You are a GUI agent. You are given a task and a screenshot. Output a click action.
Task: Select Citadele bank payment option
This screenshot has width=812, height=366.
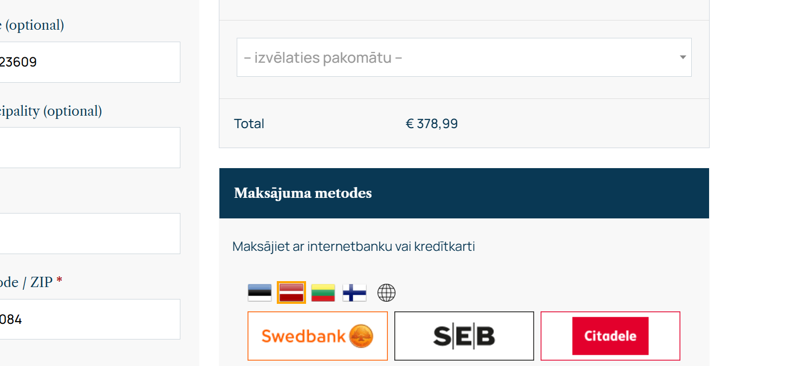click(x=610, y=336)
